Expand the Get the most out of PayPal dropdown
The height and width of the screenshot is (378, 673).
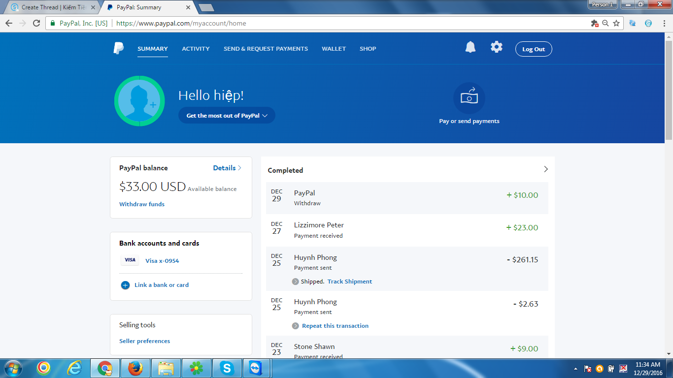227,116
